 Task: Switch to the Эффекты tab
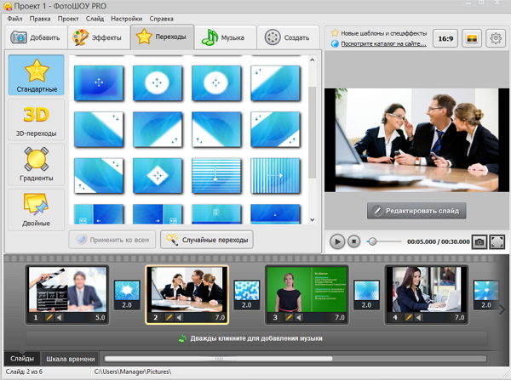(x=99, y=37)
